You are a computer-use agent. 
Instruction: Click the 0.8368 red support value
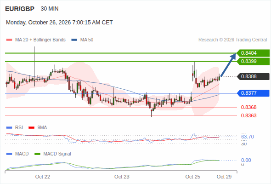point(248,107)
